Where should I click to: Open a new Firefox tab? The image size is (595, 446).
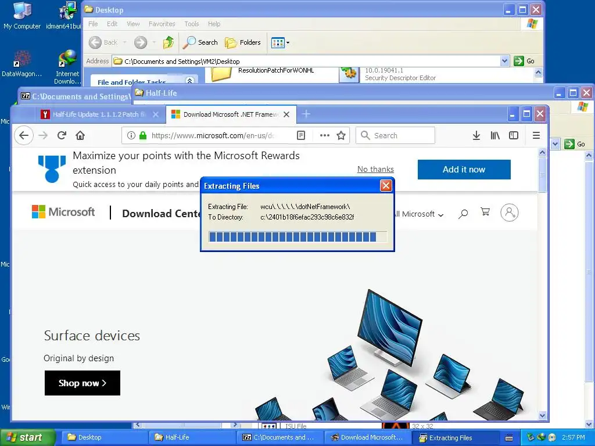point(306,114)
